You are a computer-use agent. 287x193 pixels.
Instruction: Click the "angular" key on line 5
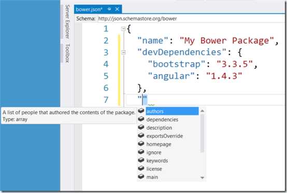click(171, 76)
